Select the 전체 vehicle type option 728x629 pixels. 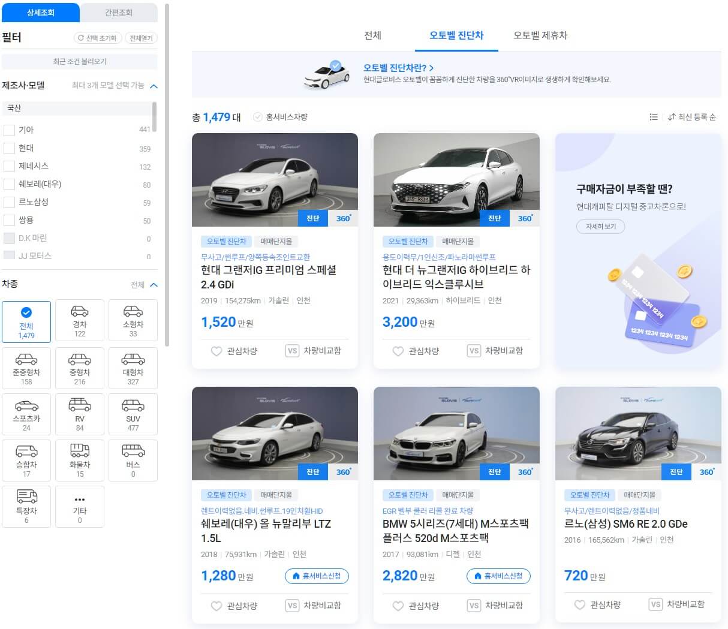coord(26,322)
